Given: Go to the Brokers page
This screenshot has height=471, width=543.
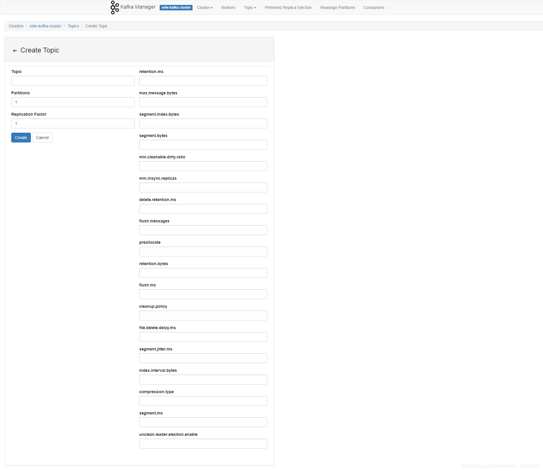Looking at the screenshot, I should 228,7.
